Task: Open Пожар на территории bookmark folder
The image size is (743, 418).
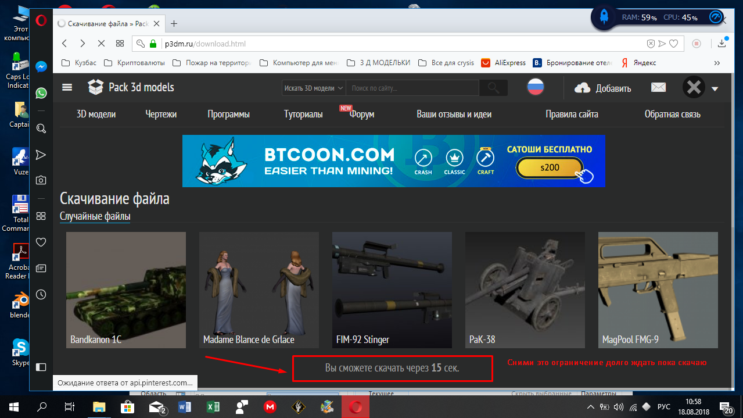Action: tap(212, 63)
